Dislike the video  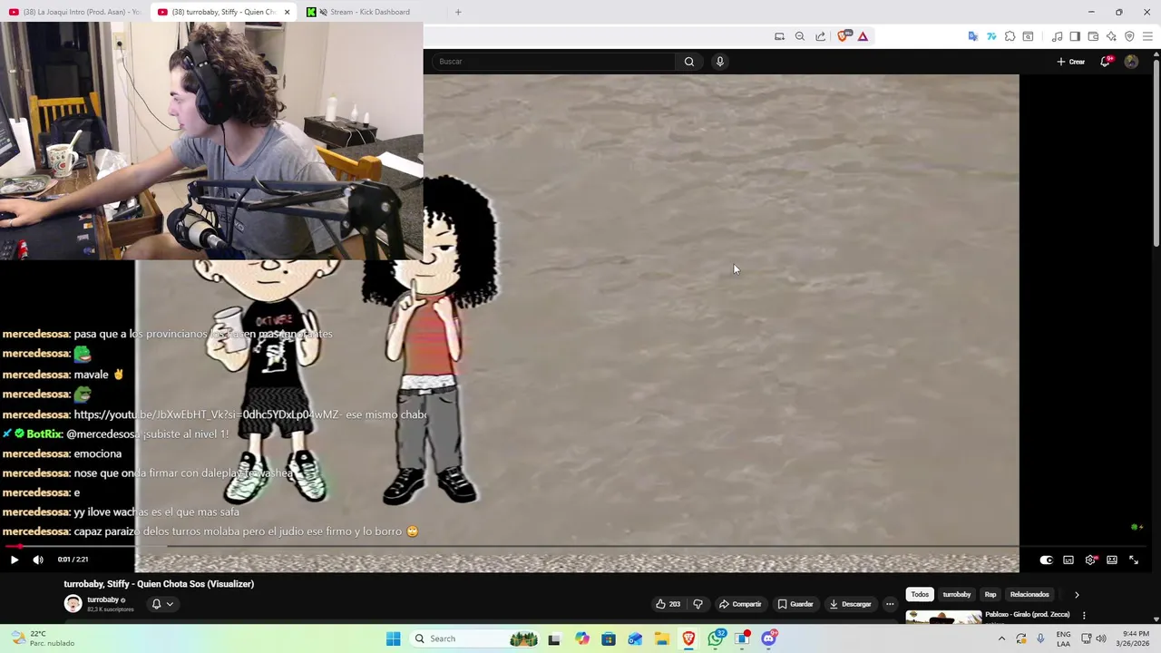698,604
